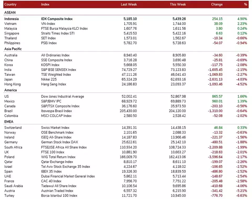This screenshot has height=199, width=252.
Task: Select KOSPI Index change -117.75
Action: pyautogui.click(x=217, y=65)
